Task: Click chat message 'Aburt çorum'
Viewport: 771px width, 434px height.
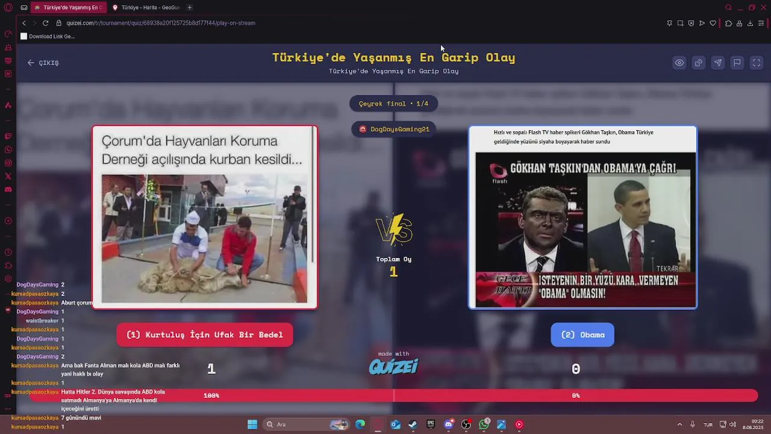Action: pyautogui.click(x=76, y=303)
